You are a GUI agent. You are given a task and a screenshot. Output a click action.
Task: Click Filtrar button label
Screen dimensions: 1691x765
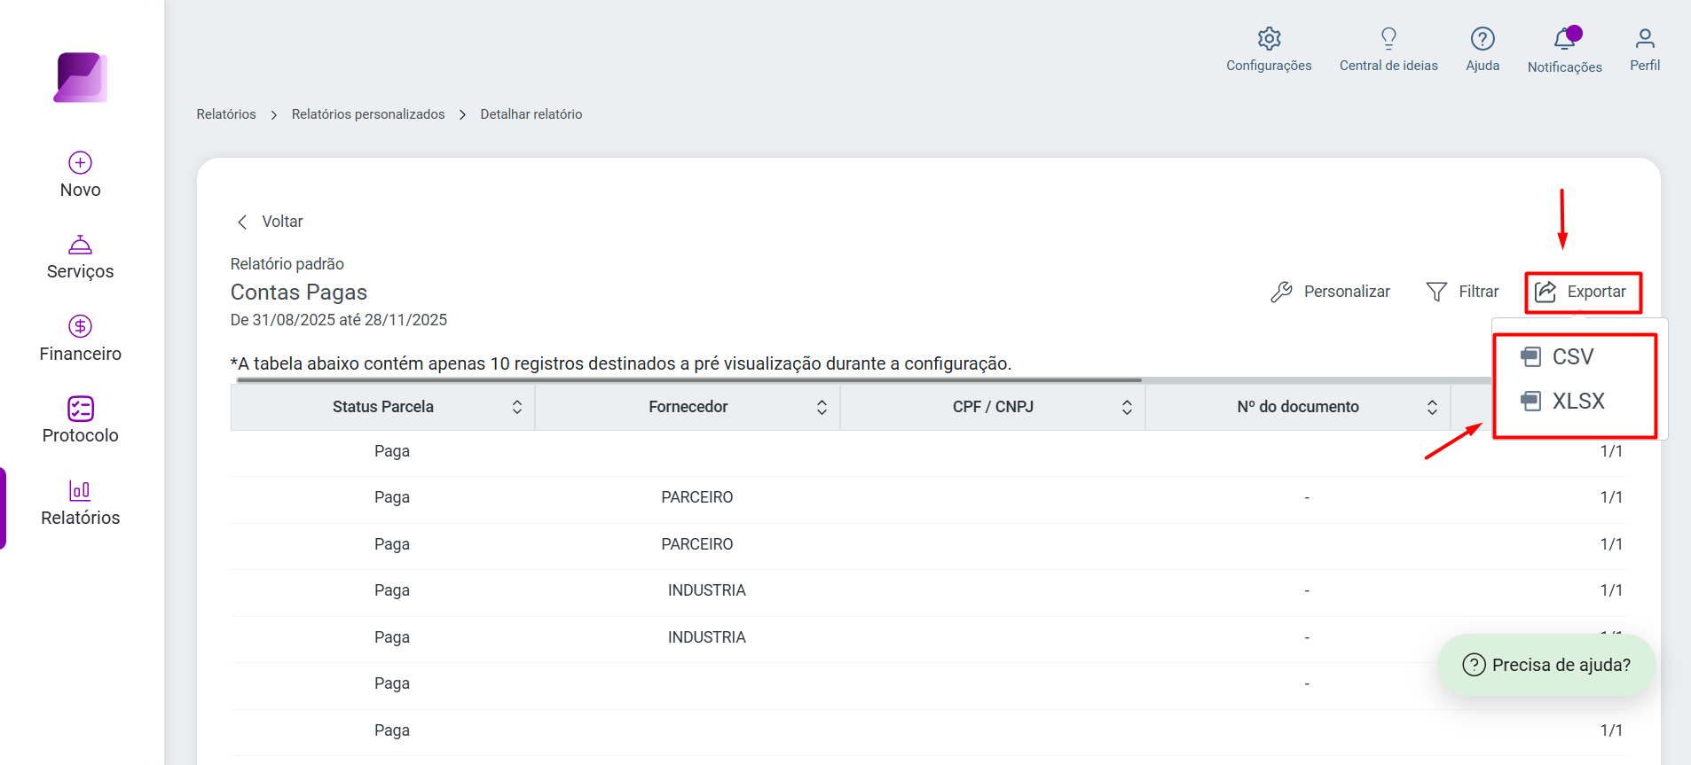1479,292
